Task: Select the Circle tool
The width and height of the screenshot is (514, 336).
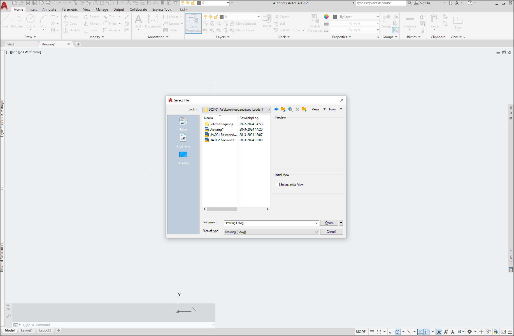Action: pos(31,22)
